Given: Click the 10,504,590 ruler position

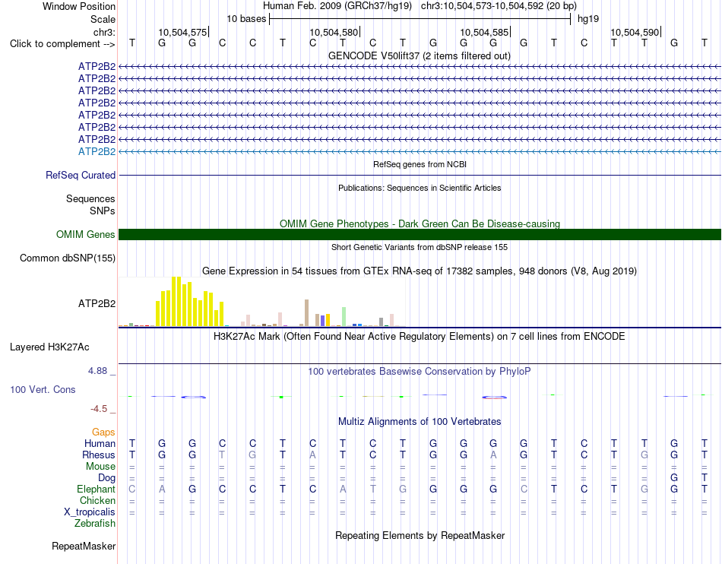Looking at the screenshot, I should (x=635, y=32).
